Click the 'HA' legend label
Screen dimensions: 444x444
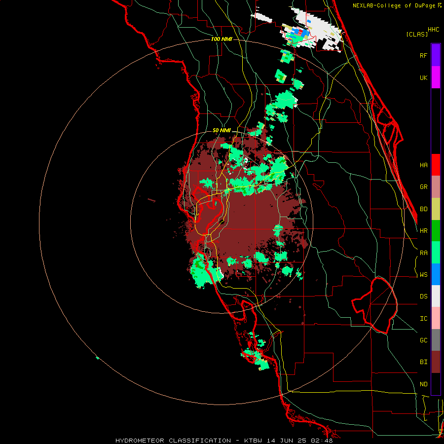point(423,165)
